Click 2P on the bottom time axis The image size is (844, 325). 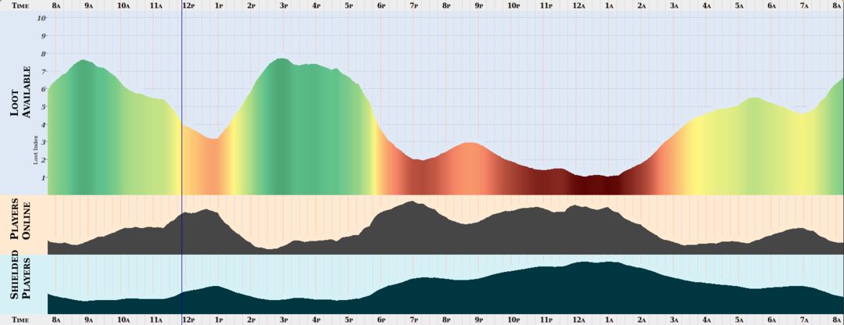click(251, 320)
